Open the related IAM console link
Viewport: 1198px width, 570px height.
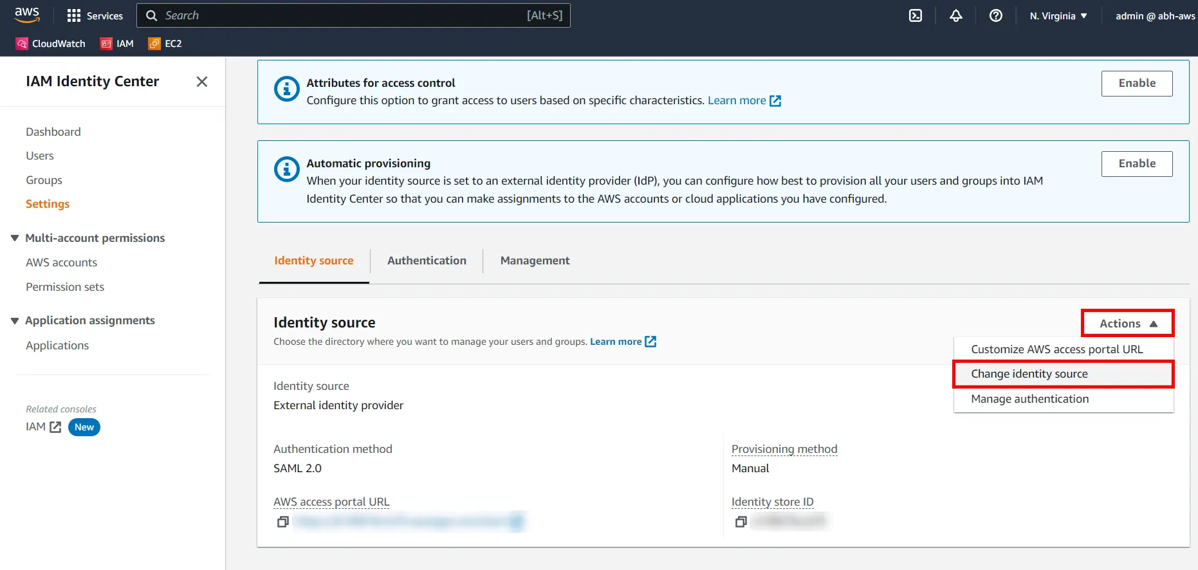36,427
